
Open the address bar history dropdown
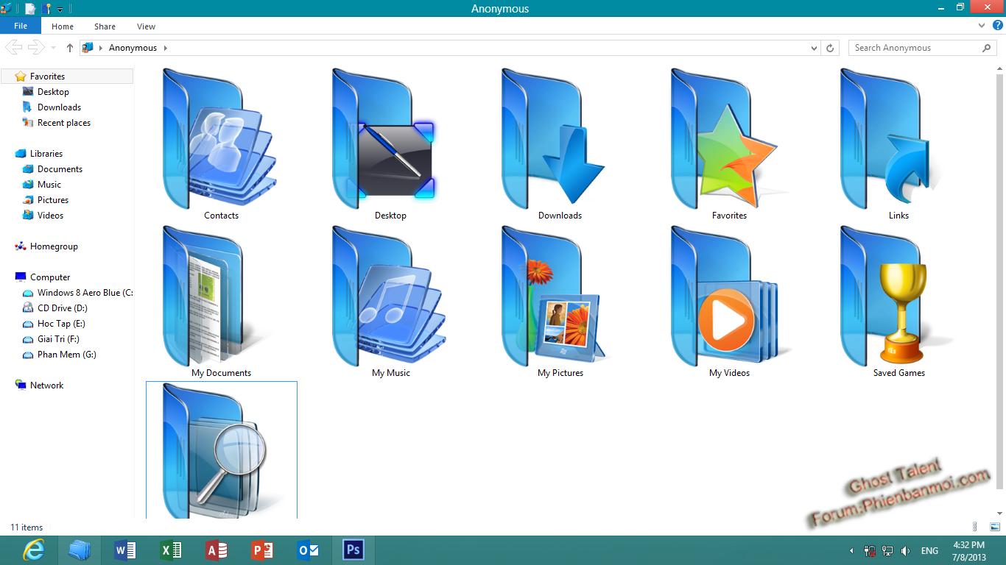click(x=814, y=48)
